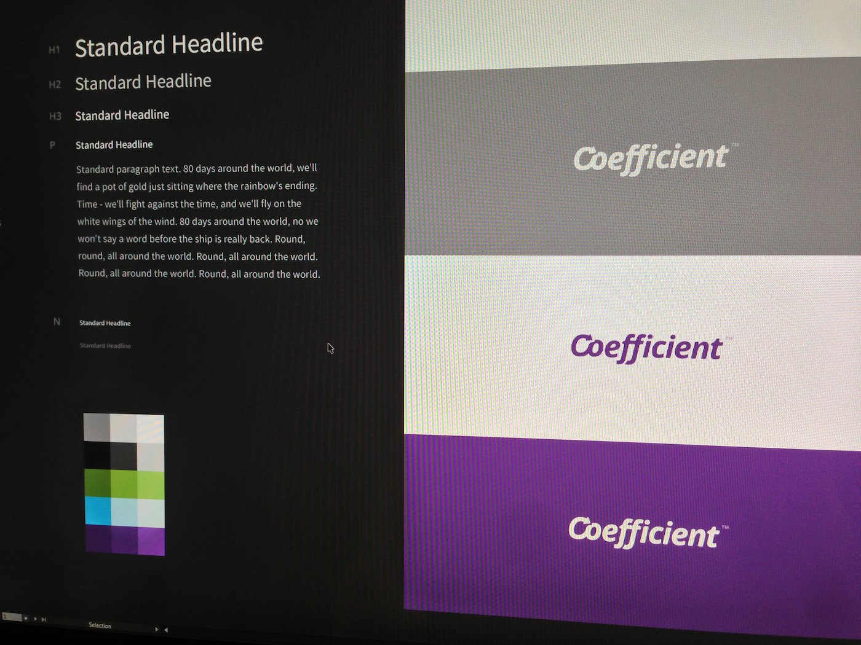Click the H2 style label
The image size is (861, 645).
tap(55, 84)
